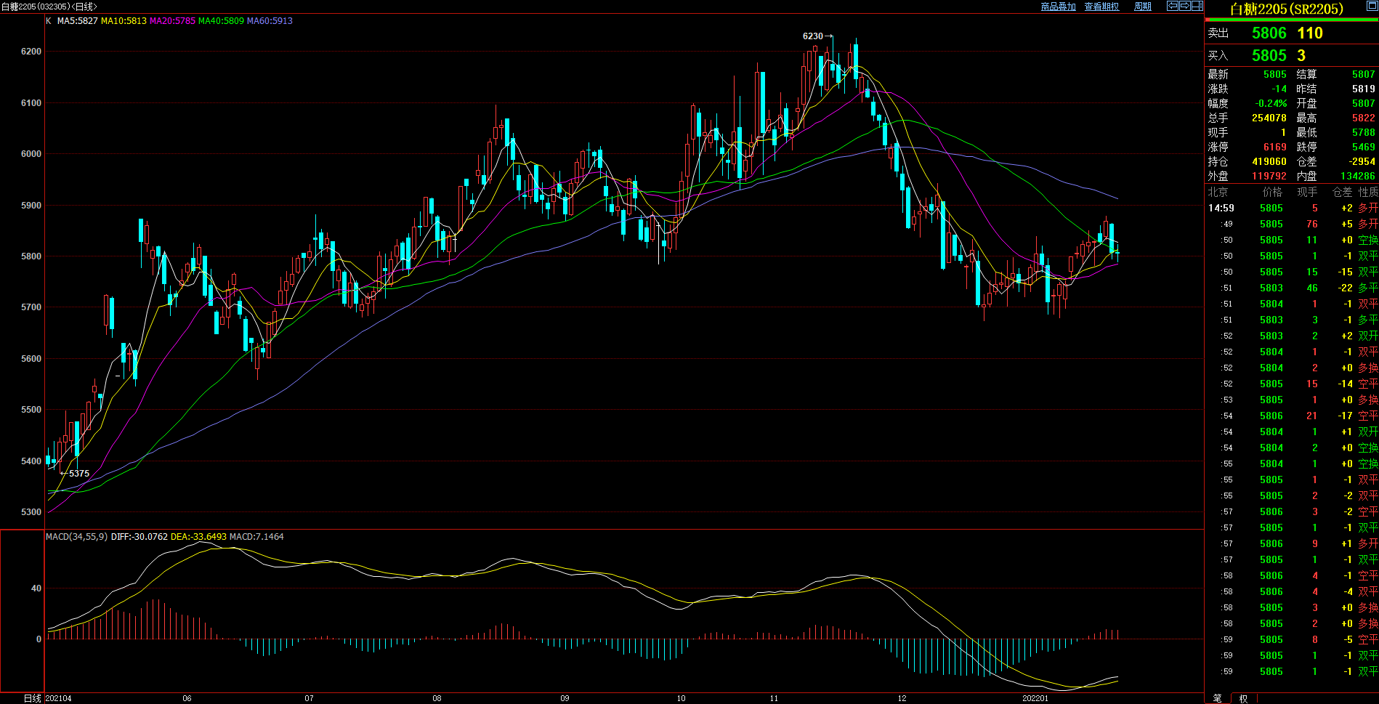This screenshot has width=1379, height=704.
Task: Select the blue MA60:5913 indicator label
Action: (x=270, y=21)
